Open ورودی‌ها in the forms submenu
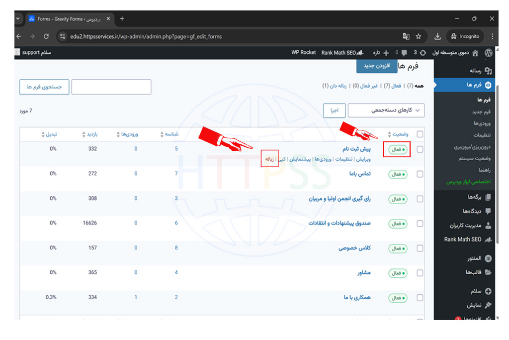This screenshot has height=340, width=509. 482,123
